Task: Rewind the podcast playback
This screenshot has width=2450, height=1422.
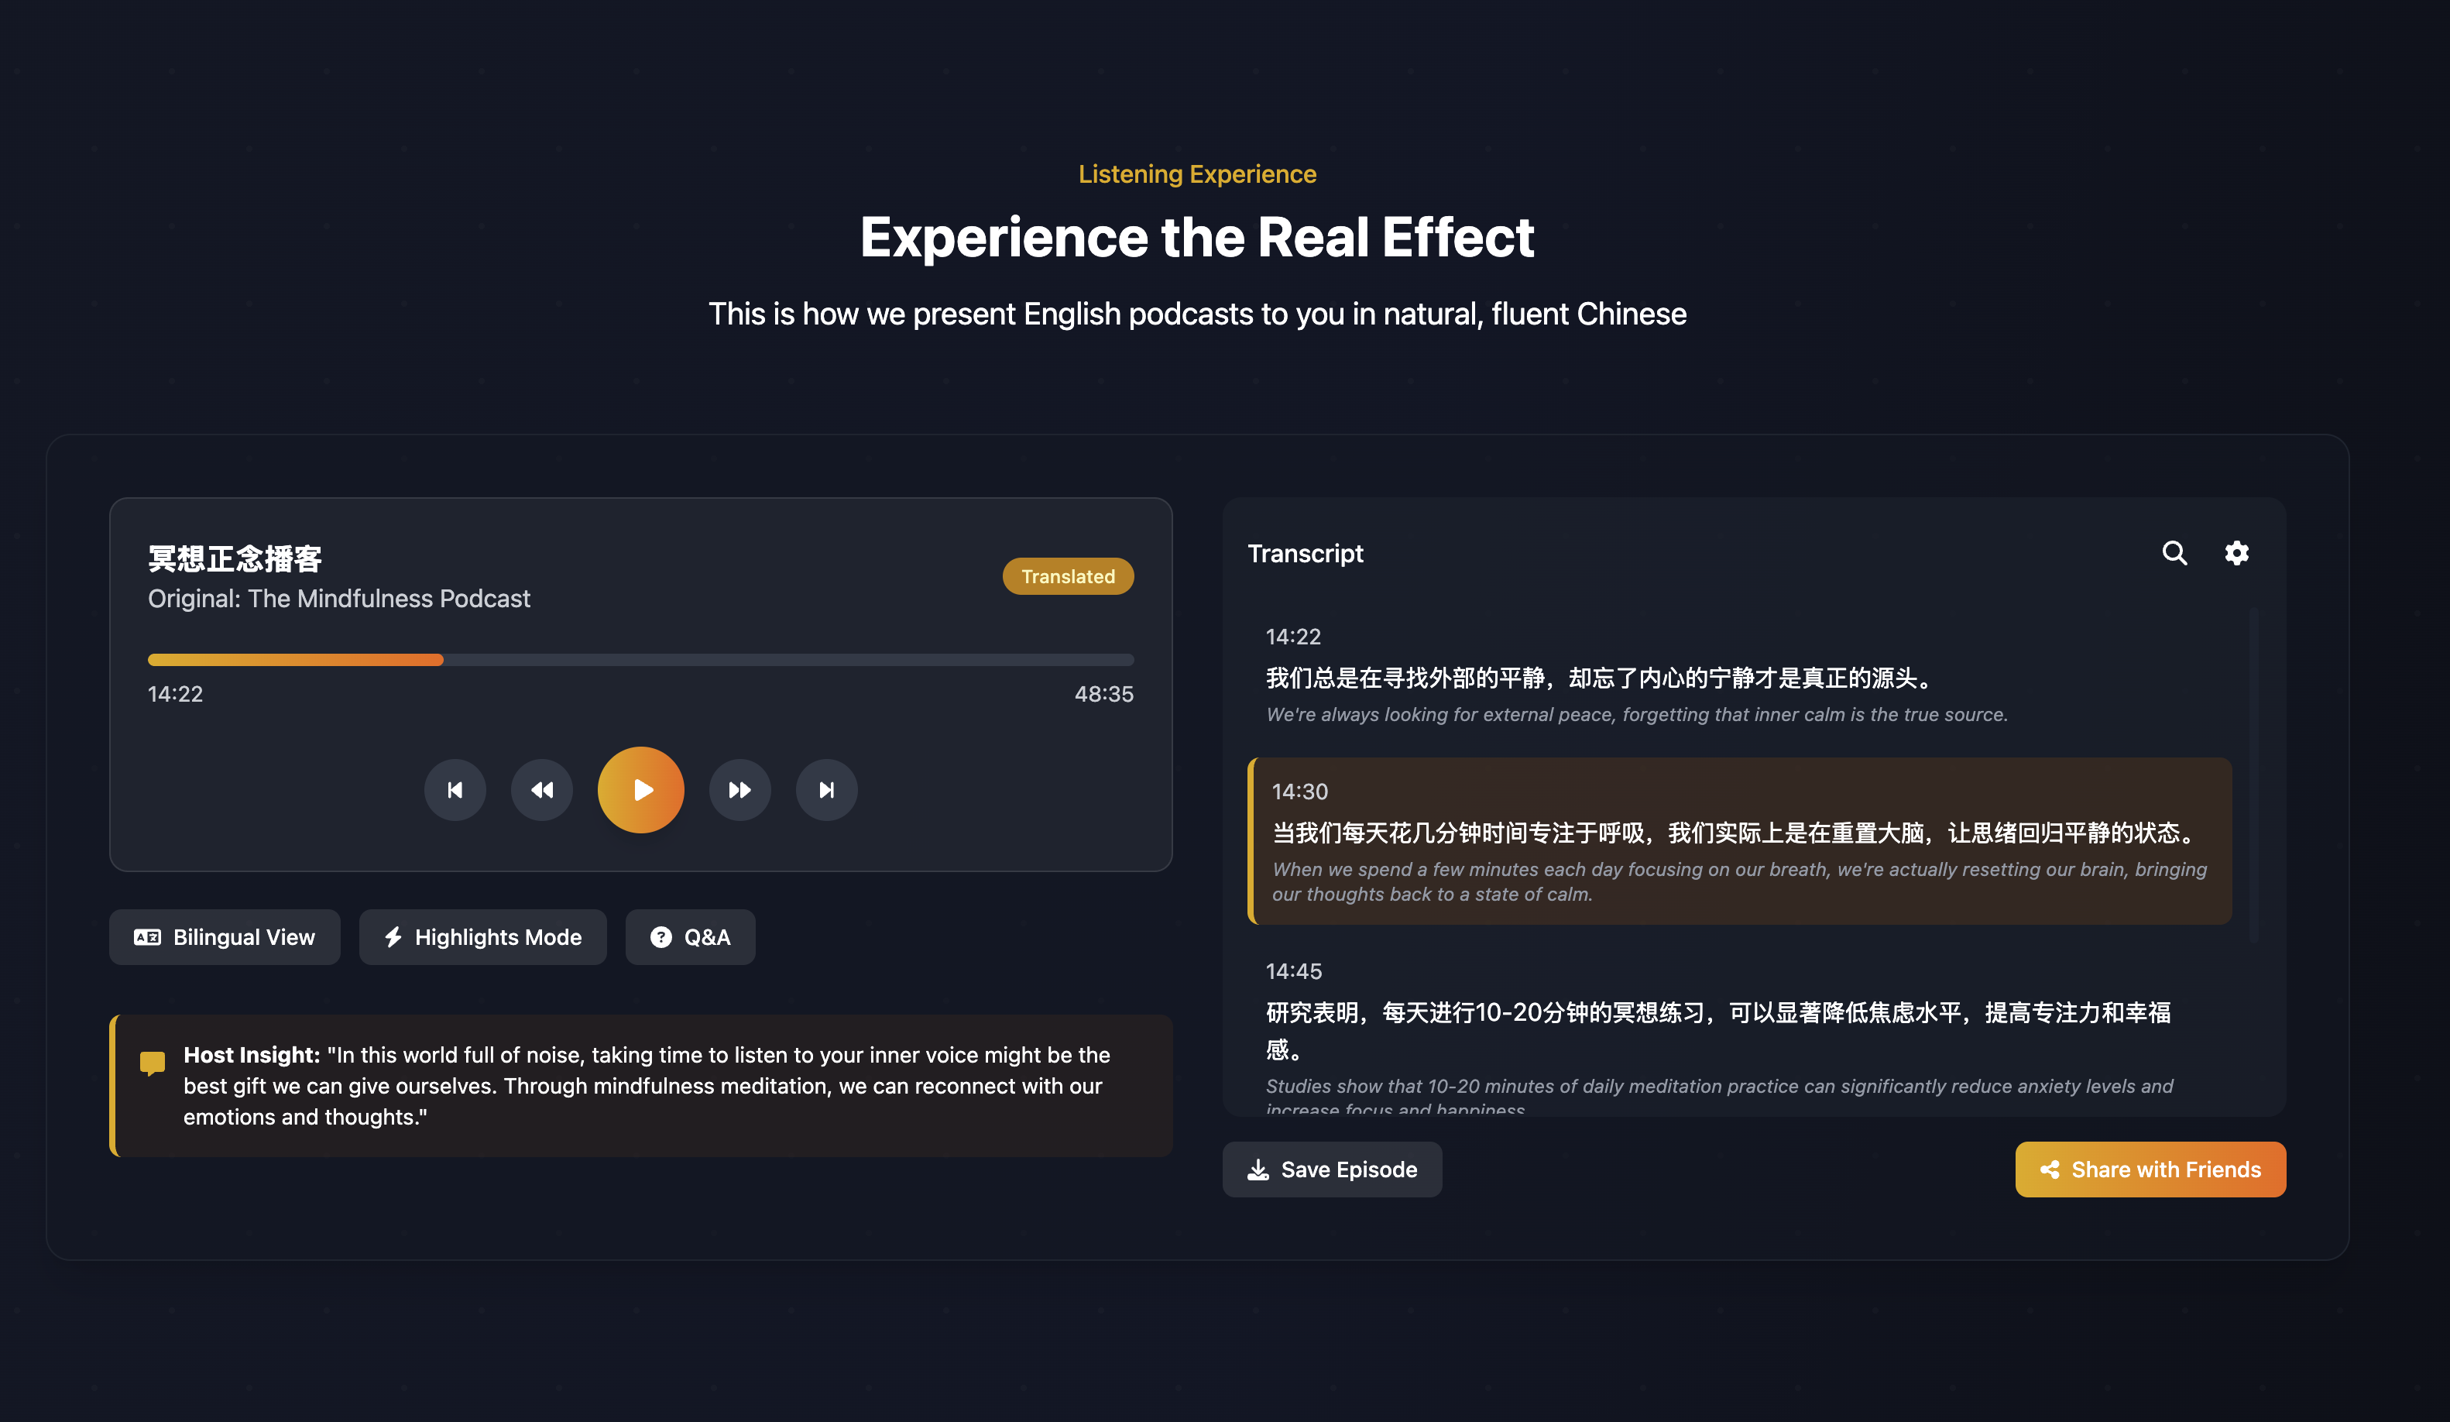Action: pos(541,790)
